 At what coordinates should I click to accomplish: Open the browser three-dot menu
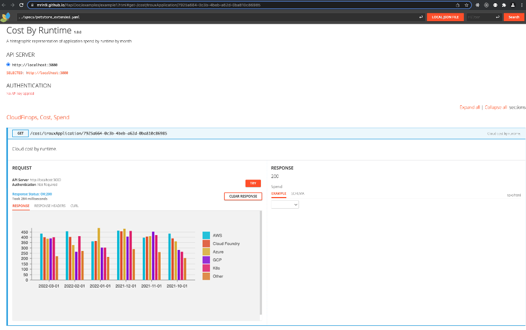(x=522, y=5)
